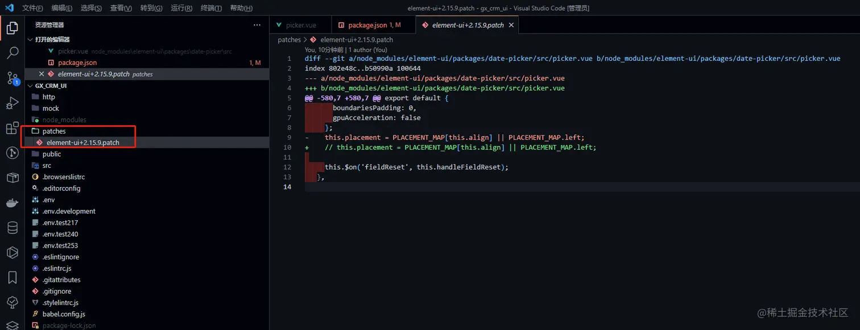This screenshot has height=330, width=860.
Task: Open the Explorer view in activity bar
Action: point(12,28)
